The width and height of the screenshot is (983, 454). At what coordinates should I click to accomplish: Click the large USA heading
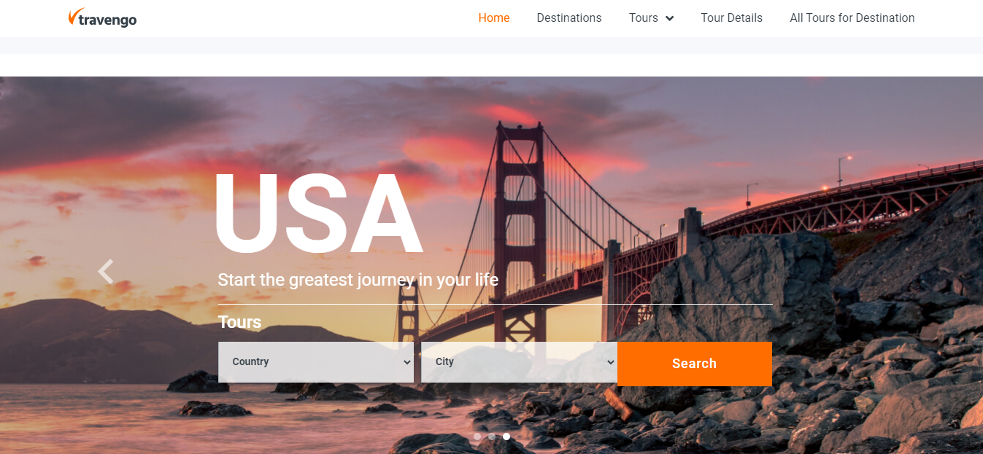[318, 213]
